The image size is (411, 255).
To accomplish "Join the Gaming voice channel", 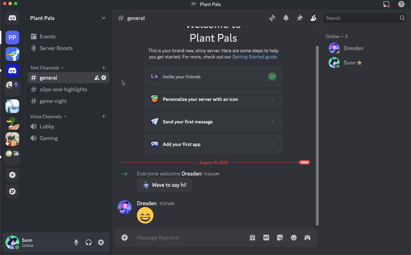I will point(68,138).
